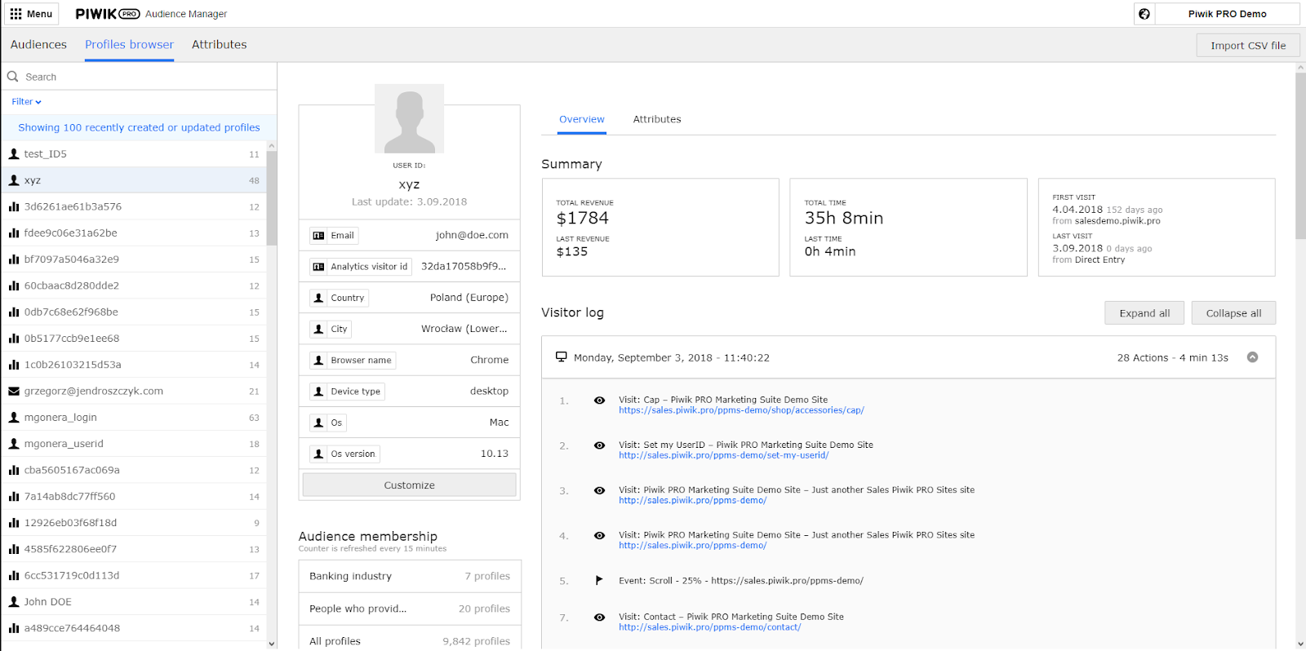The height and width of the screenshot is (651, 1306).
Task: Click the person icon beside City
Action: click(318, 330)
